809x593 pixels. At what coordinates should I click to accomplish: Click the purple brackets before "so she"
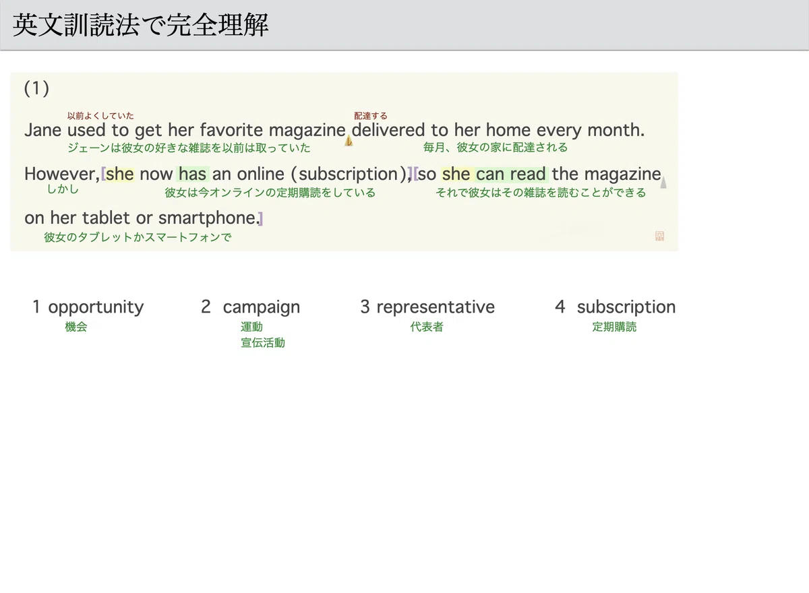[x=413, y=174]
